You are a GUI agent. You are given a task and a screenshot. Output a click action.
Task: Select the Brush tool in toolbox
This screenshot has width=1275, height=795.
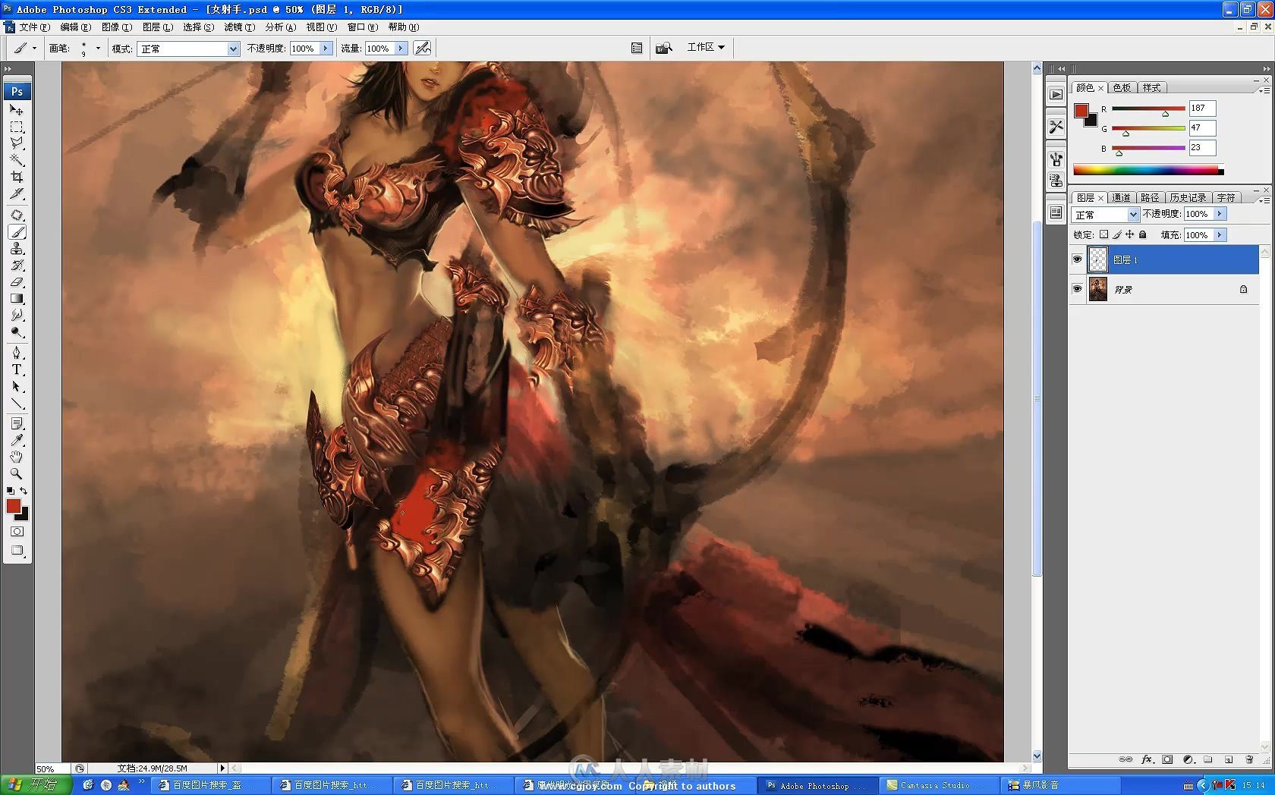click(x=17, y=232)
